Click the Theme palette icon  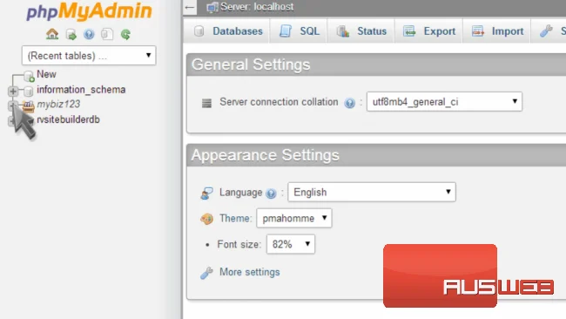207,219
